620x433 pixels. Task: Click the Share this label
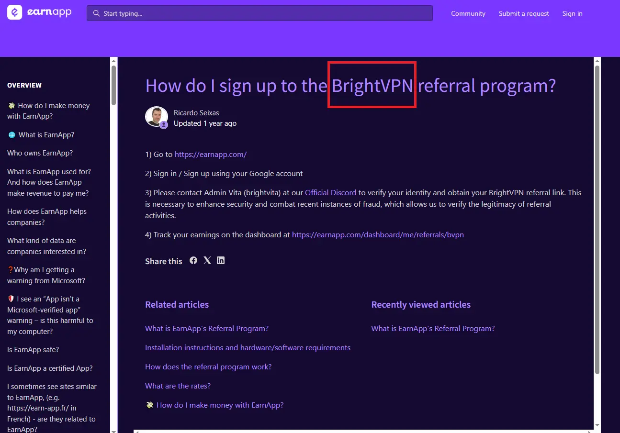164,261
